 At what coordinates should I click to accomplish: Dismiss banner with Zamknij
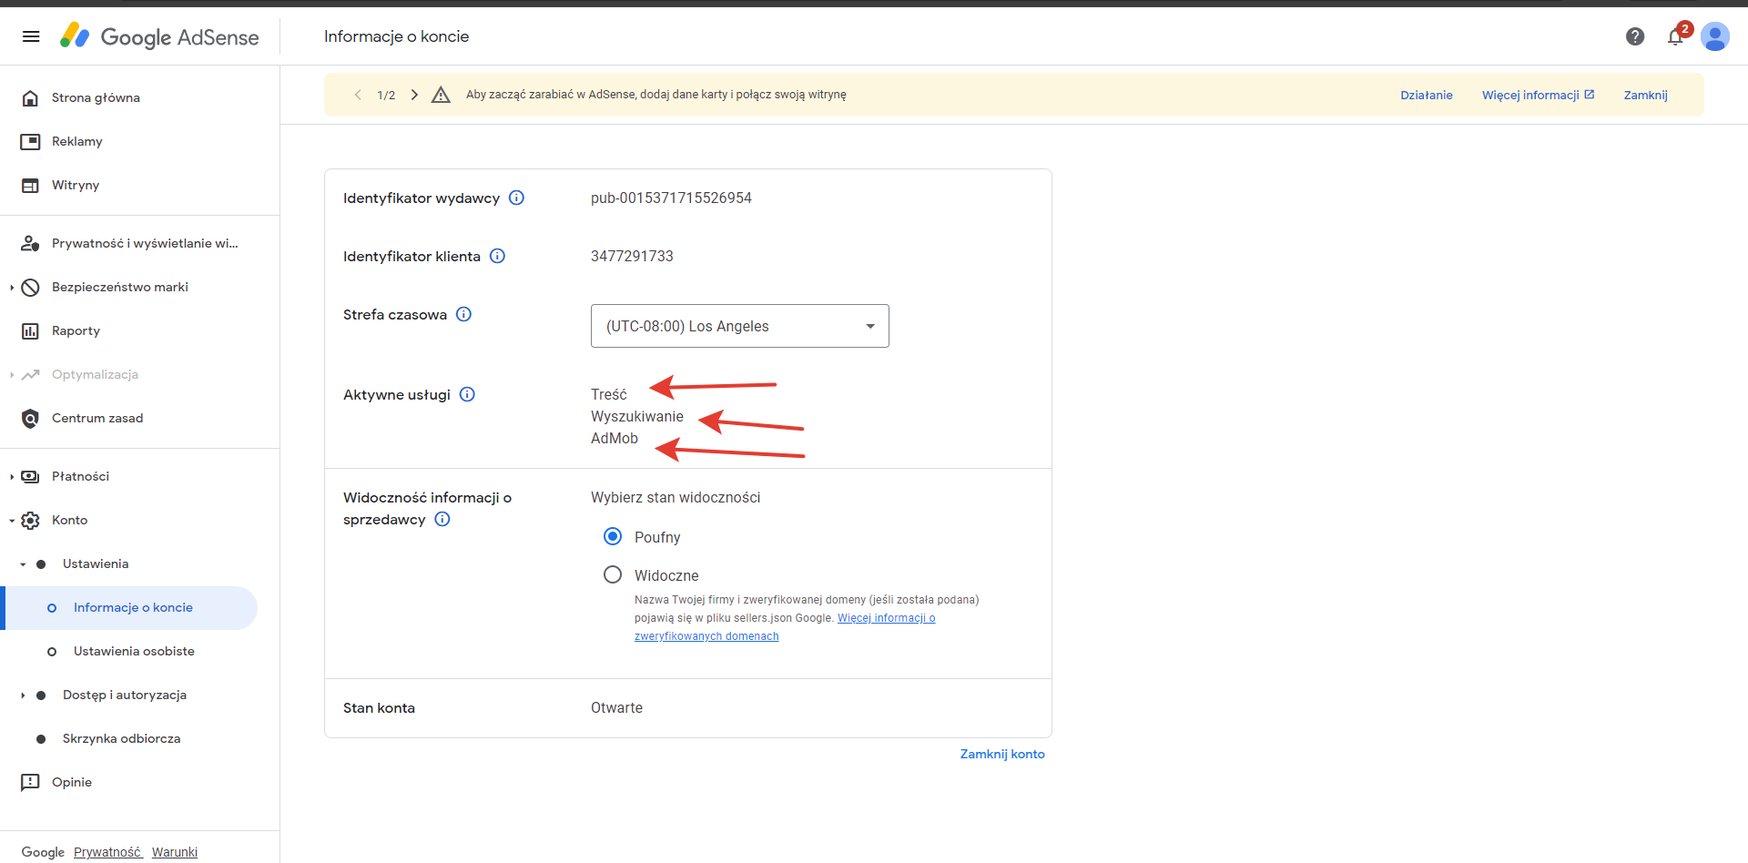[x=1645, y=95]
